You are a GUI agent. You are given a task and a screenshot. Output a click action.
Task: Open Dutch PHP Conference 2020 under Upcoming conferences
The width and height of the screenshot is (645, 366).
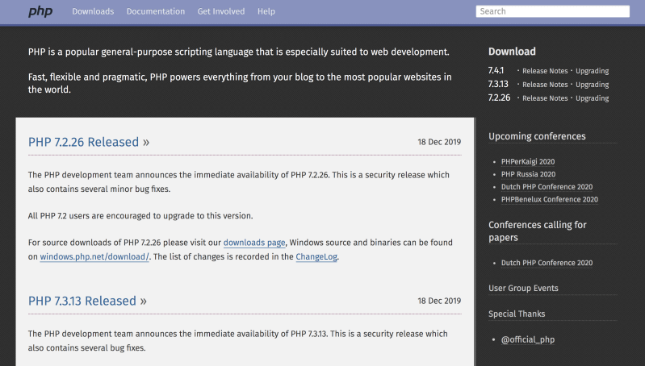[x=547, y=187]
